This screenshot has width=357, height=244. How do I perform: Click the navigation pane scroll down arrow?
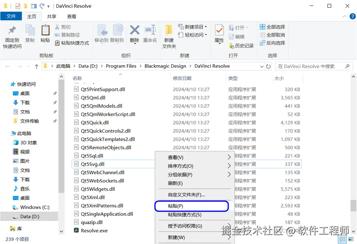(61, 231)
